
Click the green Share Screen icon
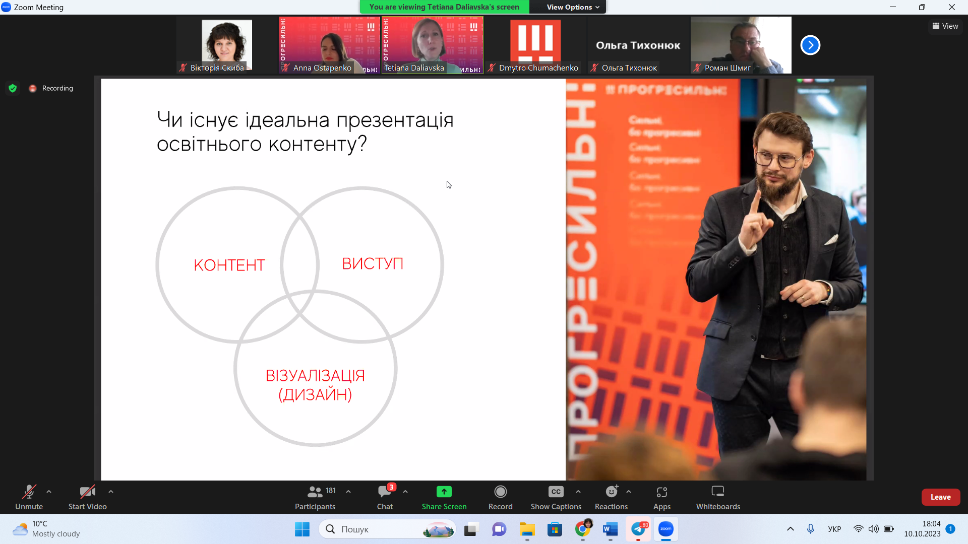444,492
